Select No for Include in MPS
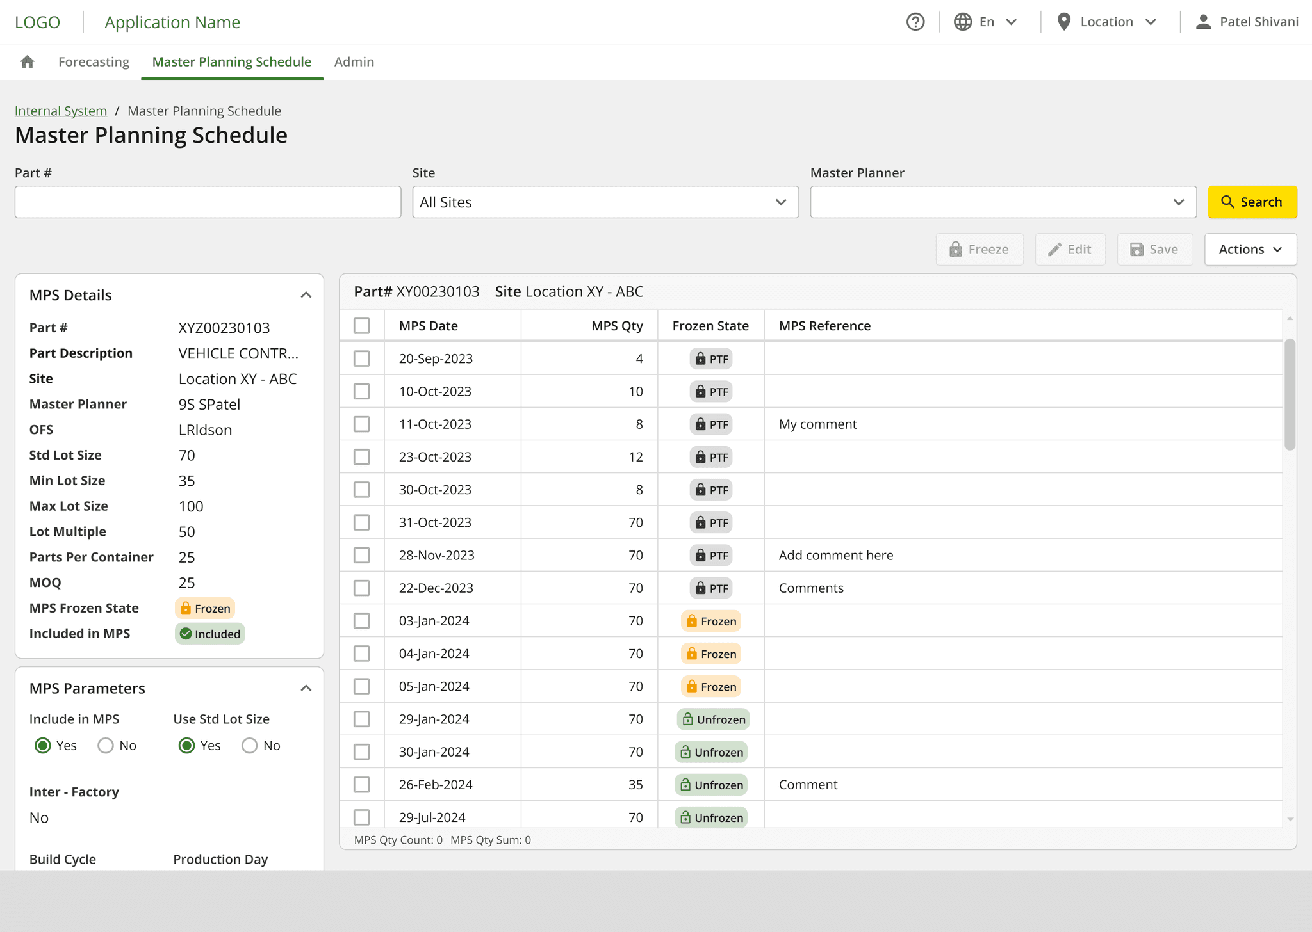 [x=106, y=746]
